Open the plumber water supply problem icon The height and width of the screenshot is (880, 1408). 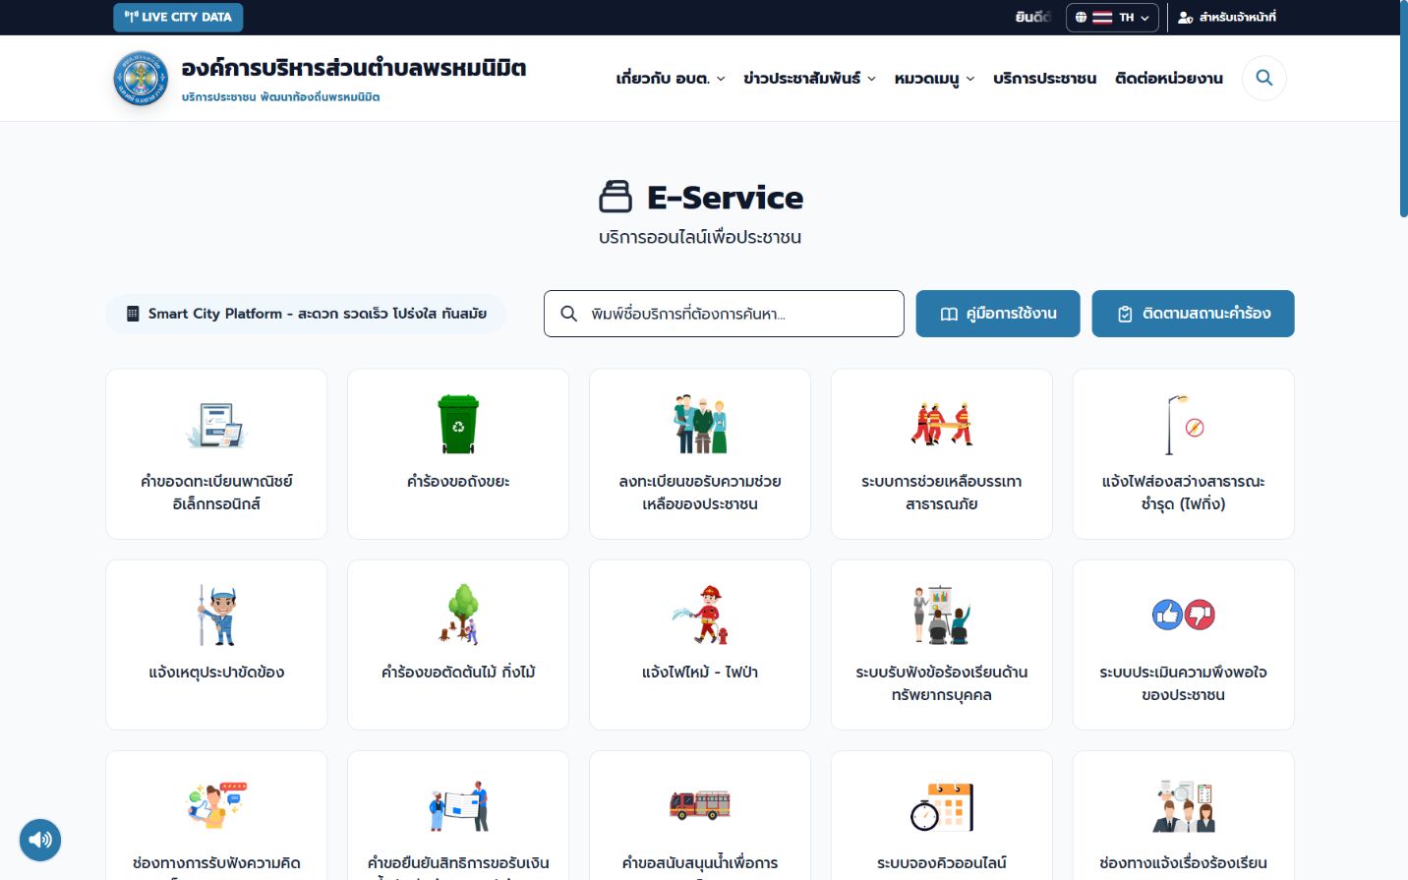coord(216,615)
